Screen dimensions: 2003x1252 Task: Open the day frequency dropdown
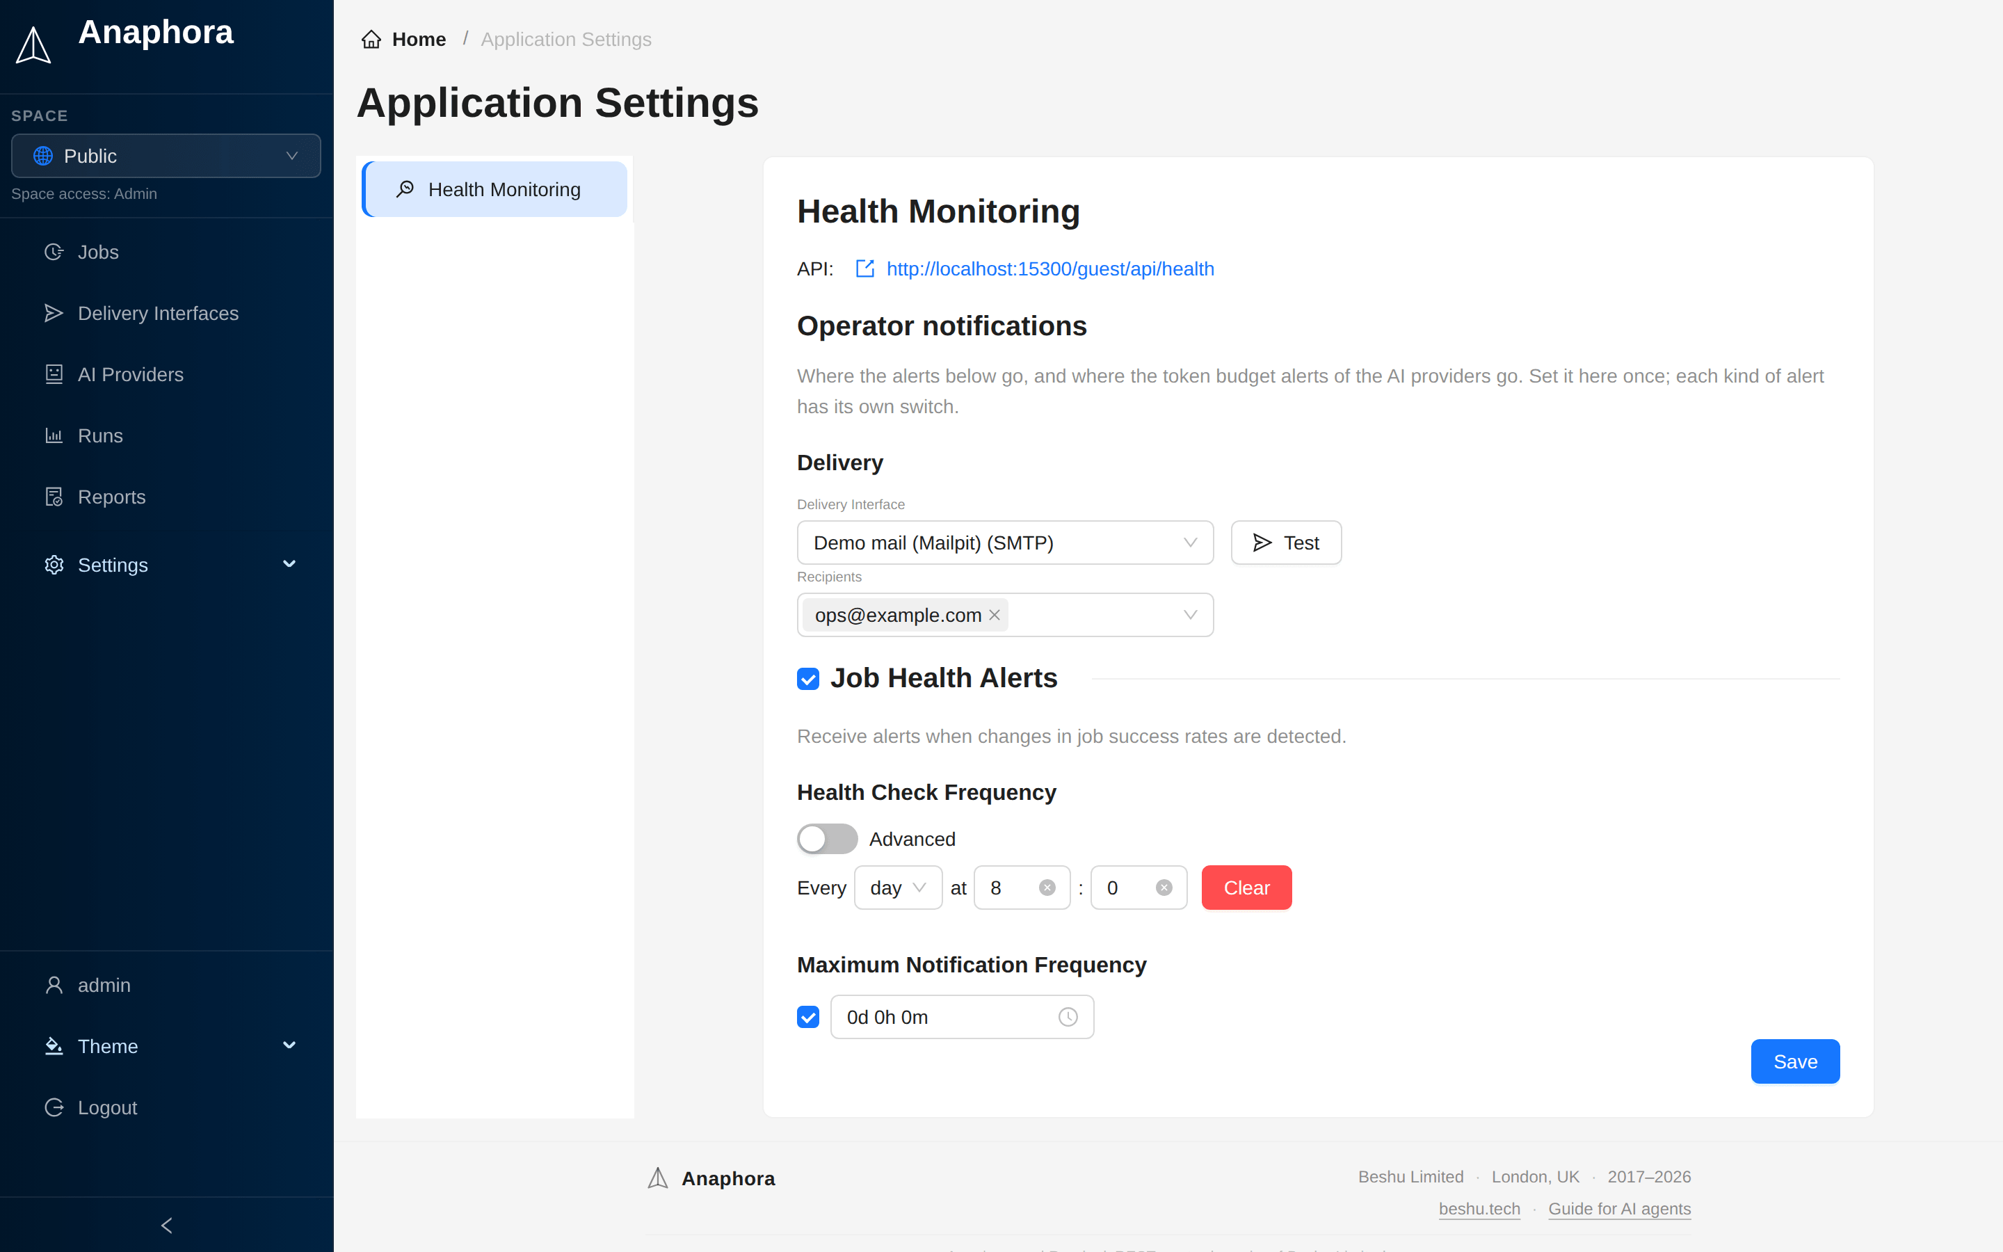point(898,888)
